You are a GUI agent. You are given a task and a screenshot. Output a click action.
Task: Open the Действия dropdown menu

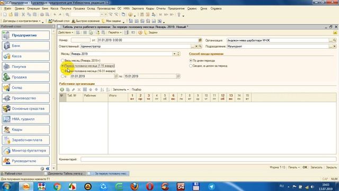(66, 32)
